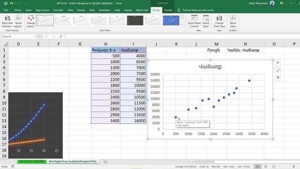This screenshot has height=169, width=300.
Task: Click the chart Styles paintbrush button
Action: click(x=278, y=70)
